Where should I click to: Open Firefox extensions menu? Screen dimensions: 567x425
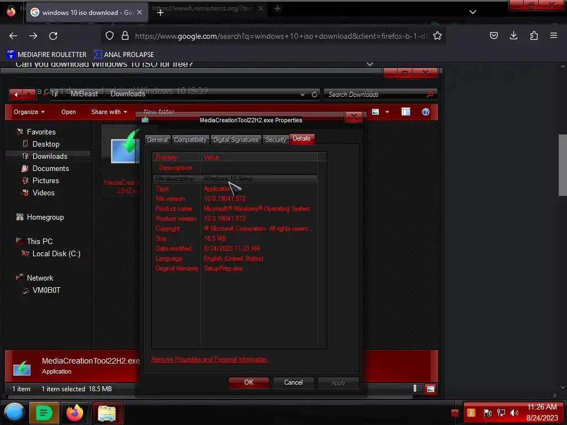534,35
